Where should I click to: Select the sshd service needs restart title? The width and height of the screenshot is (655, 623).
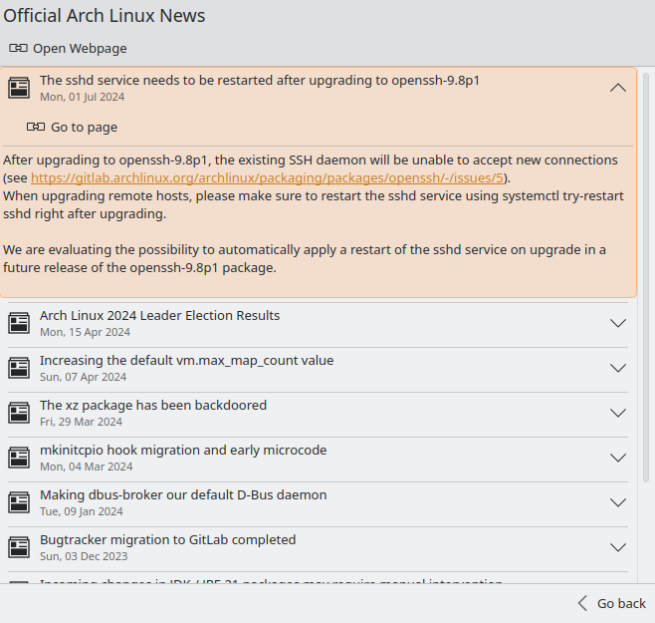260,81
